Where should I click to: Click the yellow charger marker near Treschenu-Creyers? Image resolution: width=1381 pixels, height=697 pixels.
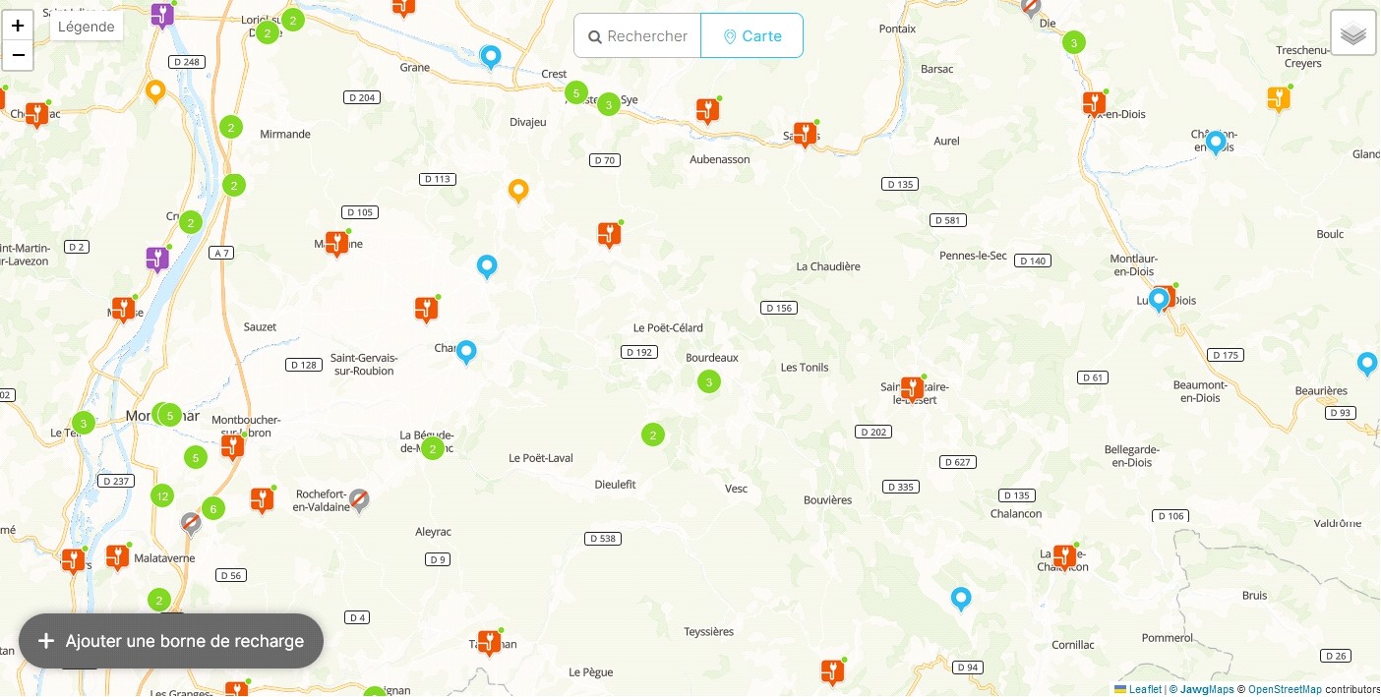tap(1278, 98)
